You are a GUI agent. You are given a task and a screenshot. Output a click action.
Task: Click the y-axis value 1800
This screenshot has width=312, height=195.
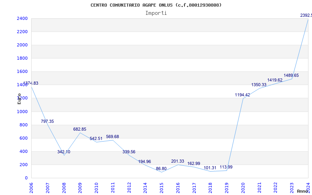pos(22,58)
